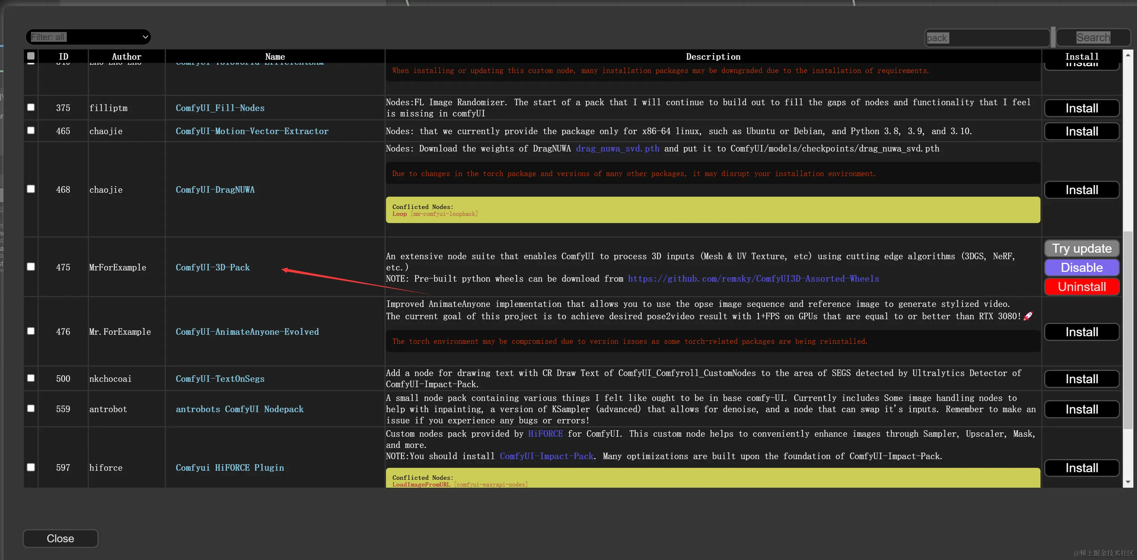The image size is (1137, 560).
Task: Close the custom nodes manager dialog
Action: click(x=61, y=538)
